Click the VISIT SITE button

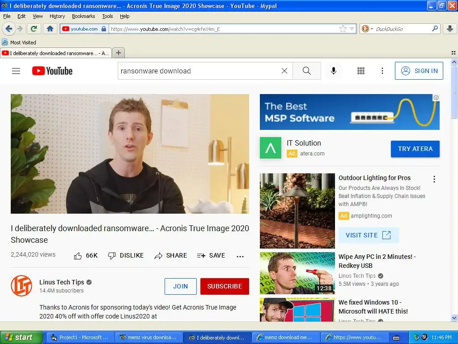[369, 235]
